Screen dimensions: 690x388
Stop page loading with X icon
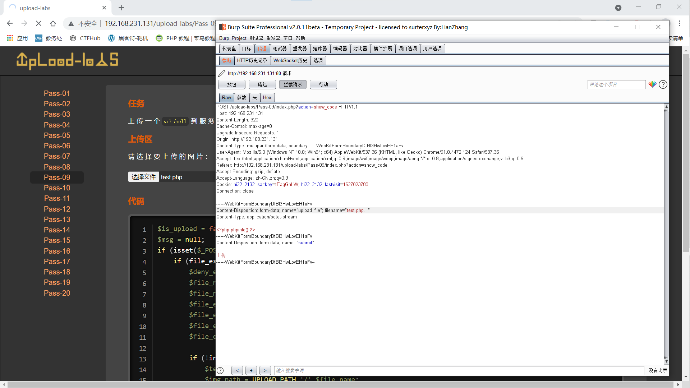pos(38,23)
